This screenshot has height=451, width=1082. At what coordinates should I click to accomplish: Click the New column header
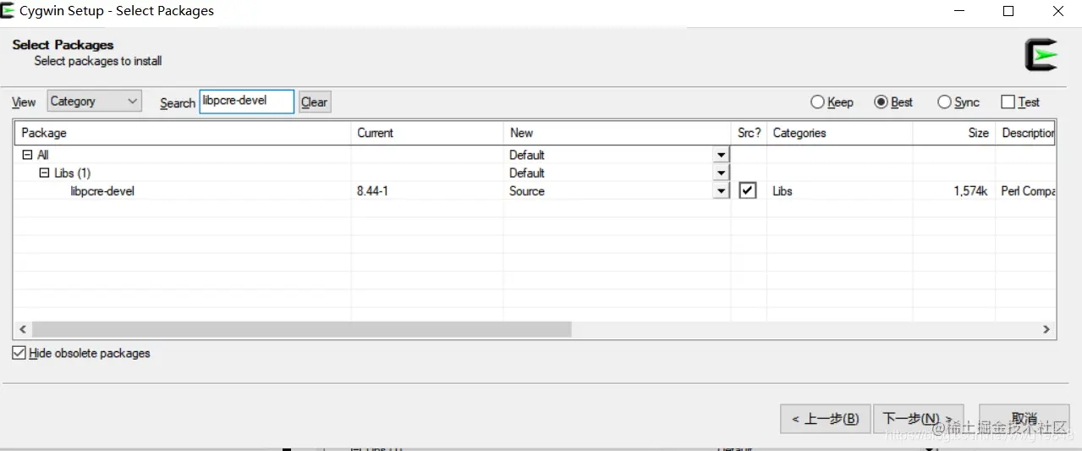click(x=617, y=133)
